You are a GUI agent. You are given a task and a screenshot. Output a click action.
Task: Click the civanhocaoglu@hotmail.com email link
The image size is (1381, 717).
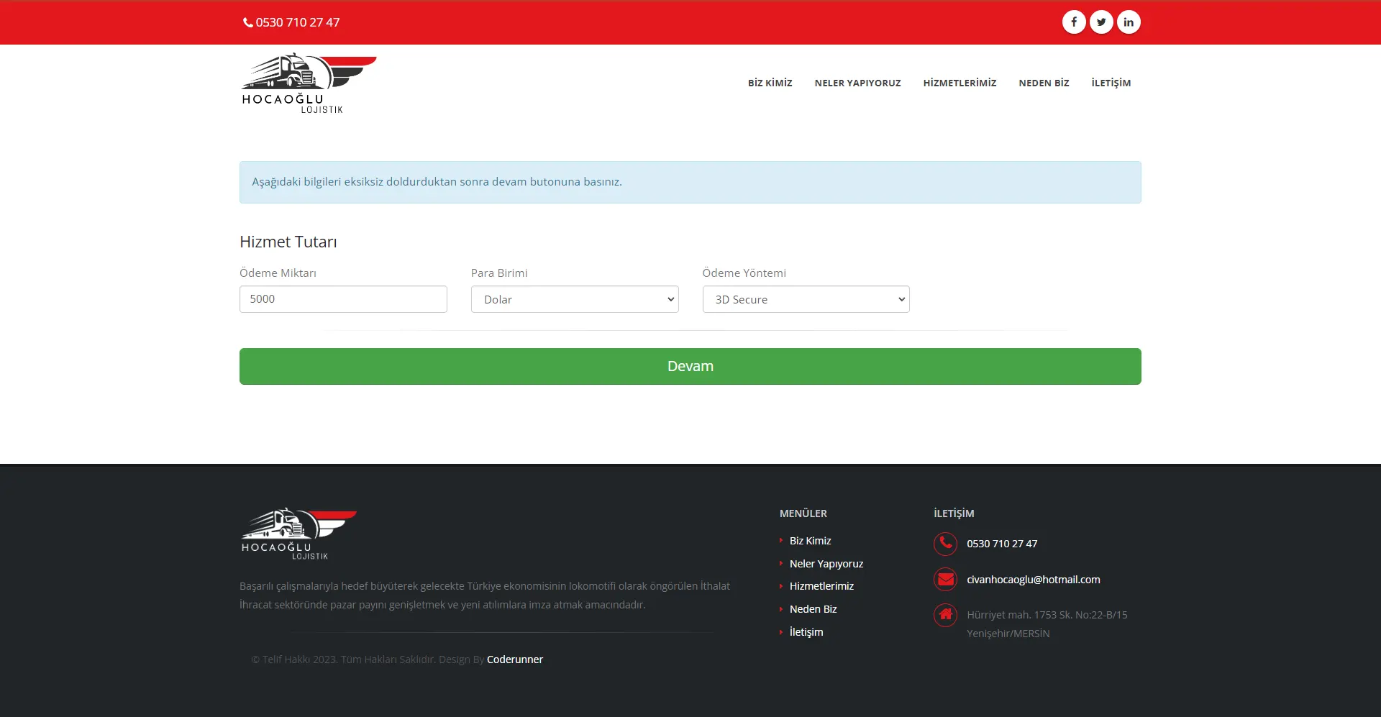pos(1033,580)
